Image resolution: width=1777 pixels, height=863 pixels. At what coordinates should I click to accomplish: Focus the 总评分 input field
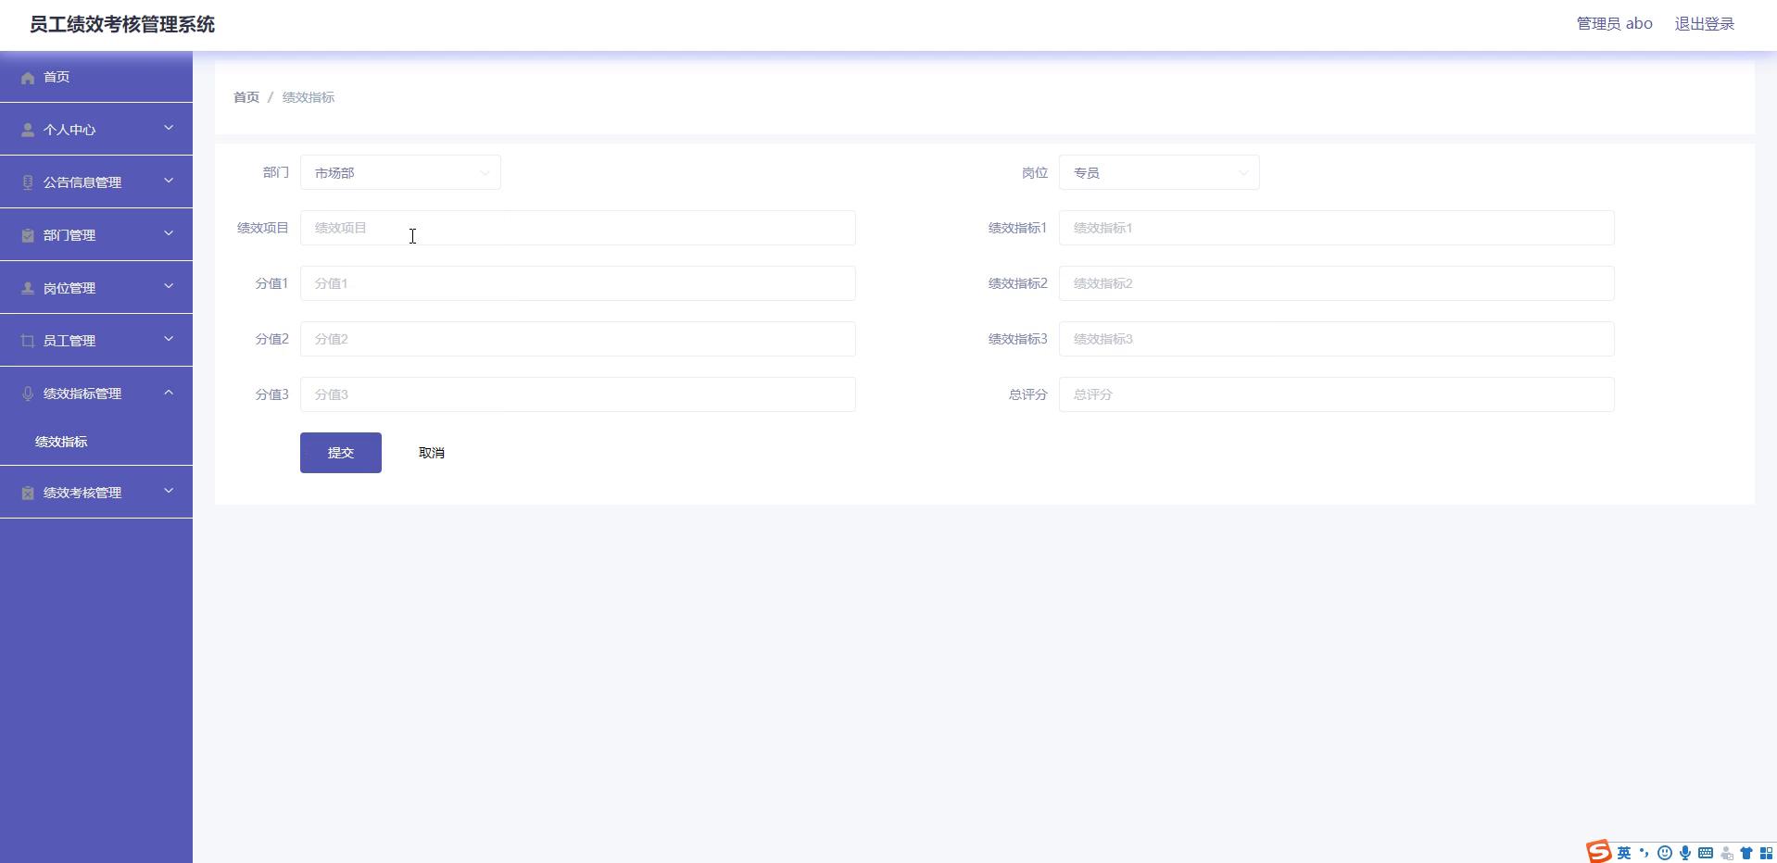click(1336, 394)
